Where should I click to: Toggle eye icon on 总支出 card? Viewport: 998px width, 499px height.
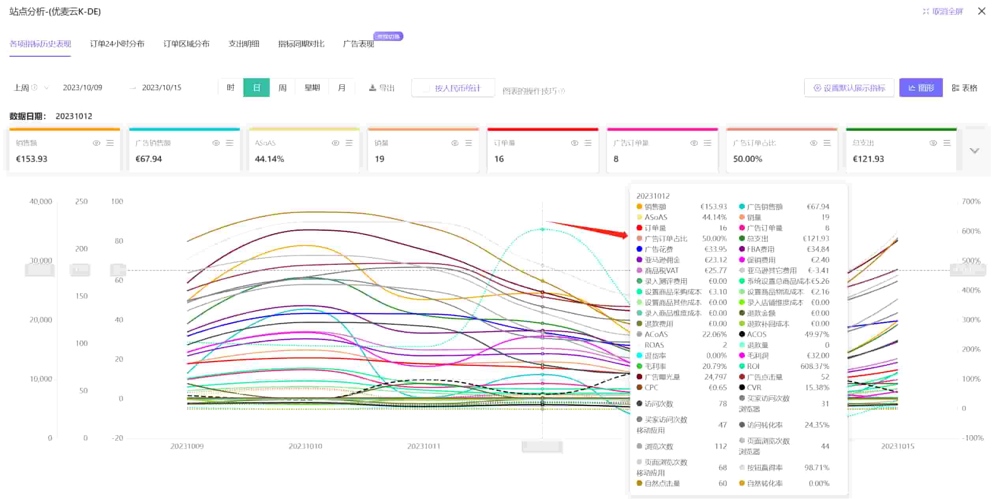[933, 143]
